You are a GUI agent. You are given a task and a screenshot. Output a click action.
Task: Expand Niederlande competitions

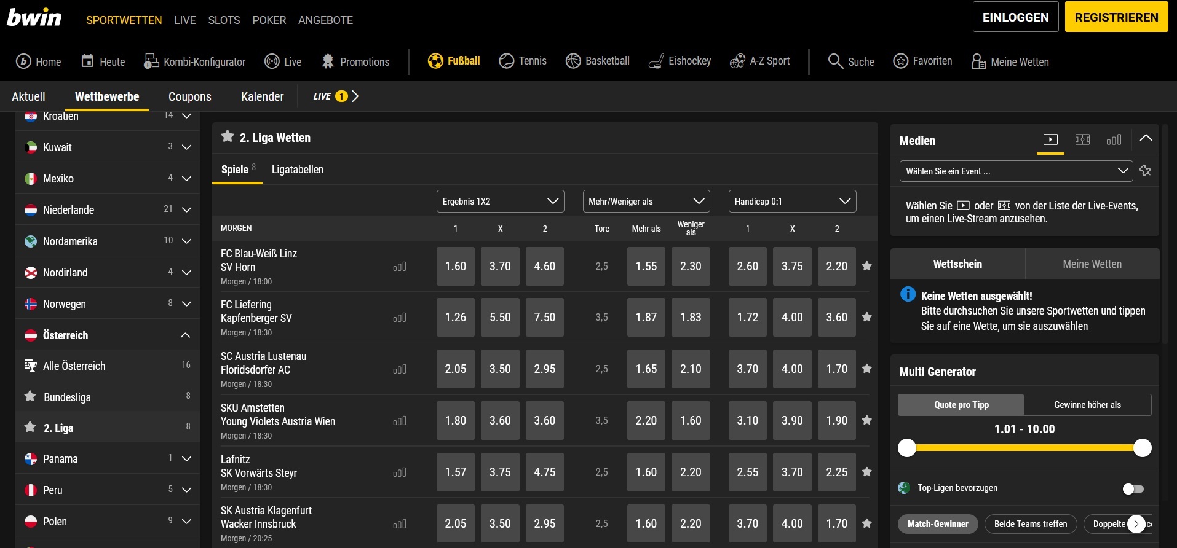point(187,210)
